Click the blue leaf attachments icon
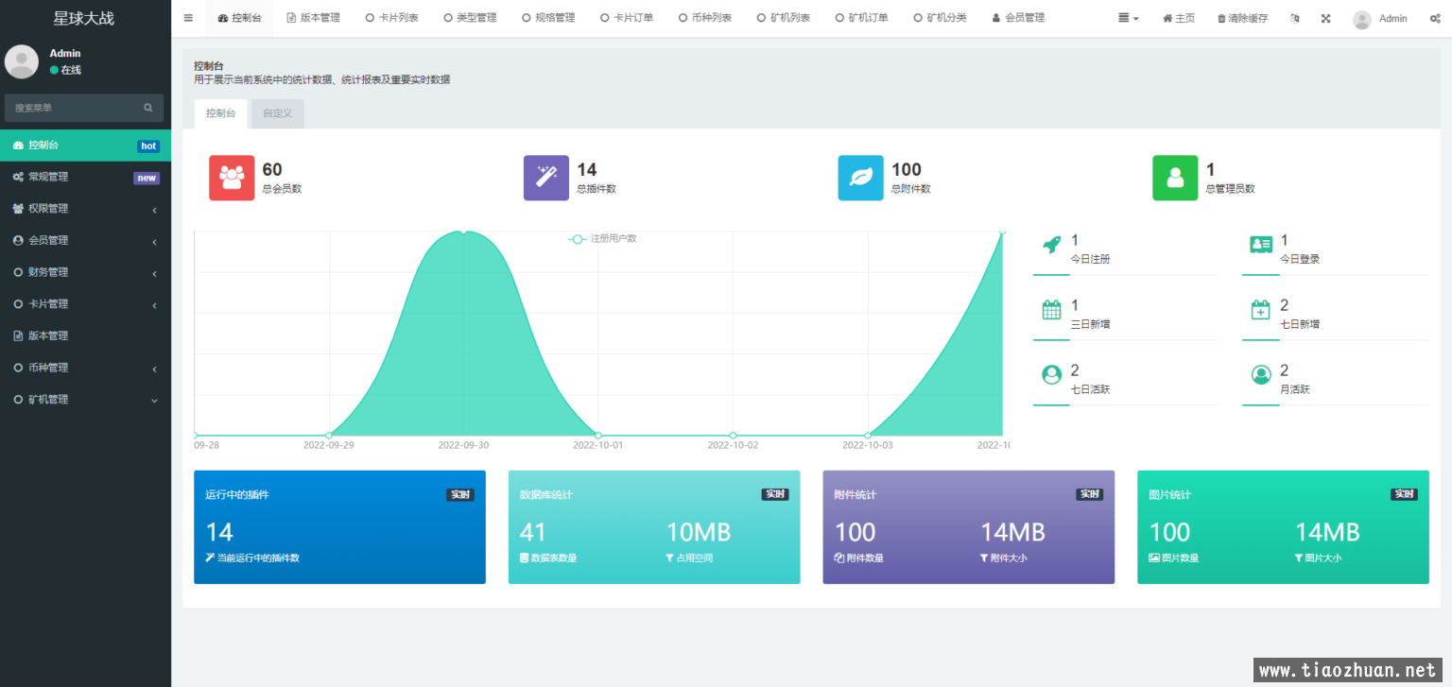The width and height of the screenshot is (1452, 687). [861, 178]
